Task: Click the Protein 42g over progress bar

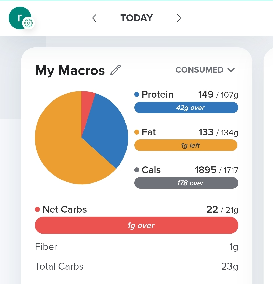Action: point(186,107)
